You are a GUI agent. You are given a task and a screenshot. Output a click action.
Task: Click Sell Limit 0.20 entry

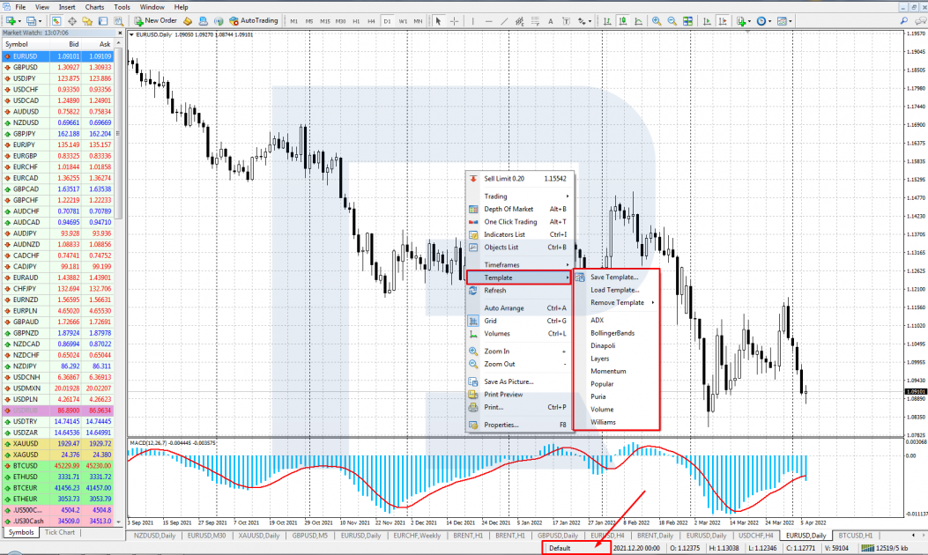(520, 179)
